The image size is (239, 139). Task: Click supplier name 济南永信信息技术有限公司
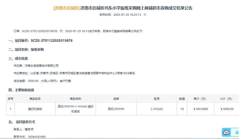pyautogui.click(x=43, y=66)
